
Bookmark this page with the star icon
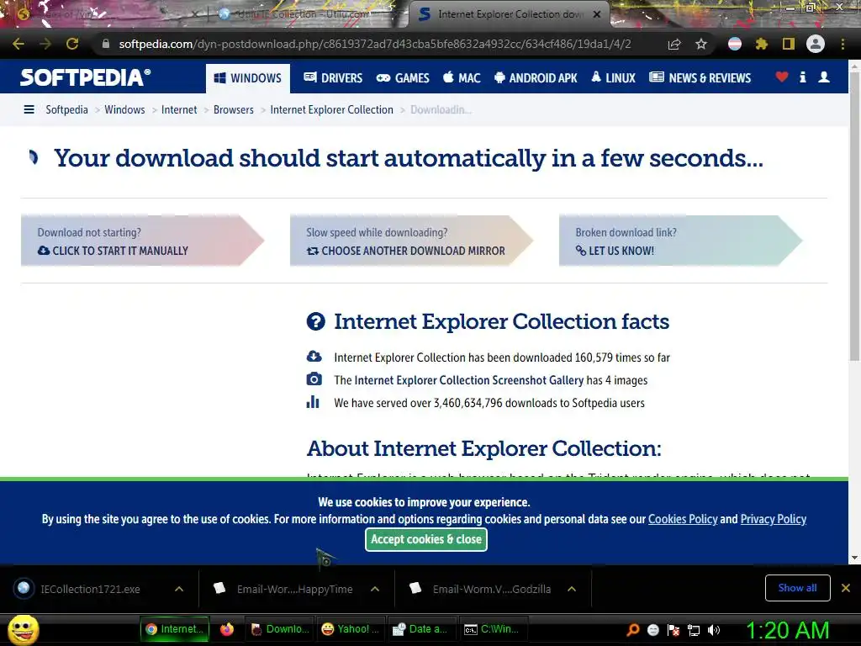tap(701, 44)
